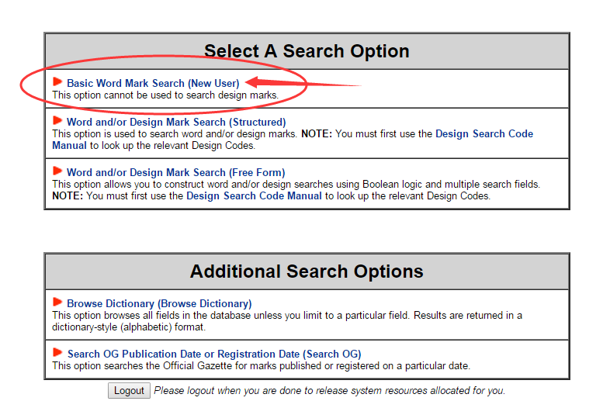Click red arrow icon beside Free Form search option
Image resolution: width=603 pixels, height=408 pixels.
coord(57,171)
